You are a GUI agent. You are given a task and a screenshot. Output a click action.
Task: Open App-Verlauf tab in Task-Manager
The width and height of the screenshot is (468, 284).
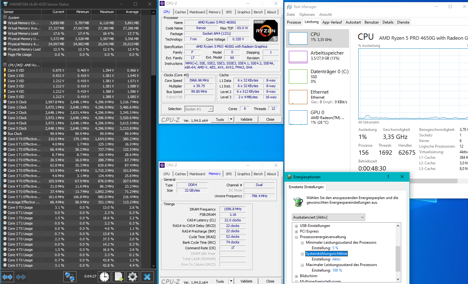[332, 22]
